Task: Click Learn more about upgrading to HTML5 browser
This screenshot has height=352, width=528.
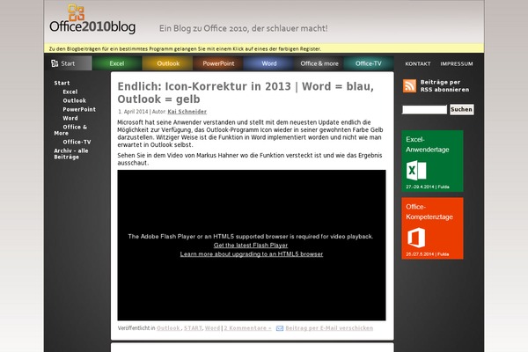Action: click(252, 254)
